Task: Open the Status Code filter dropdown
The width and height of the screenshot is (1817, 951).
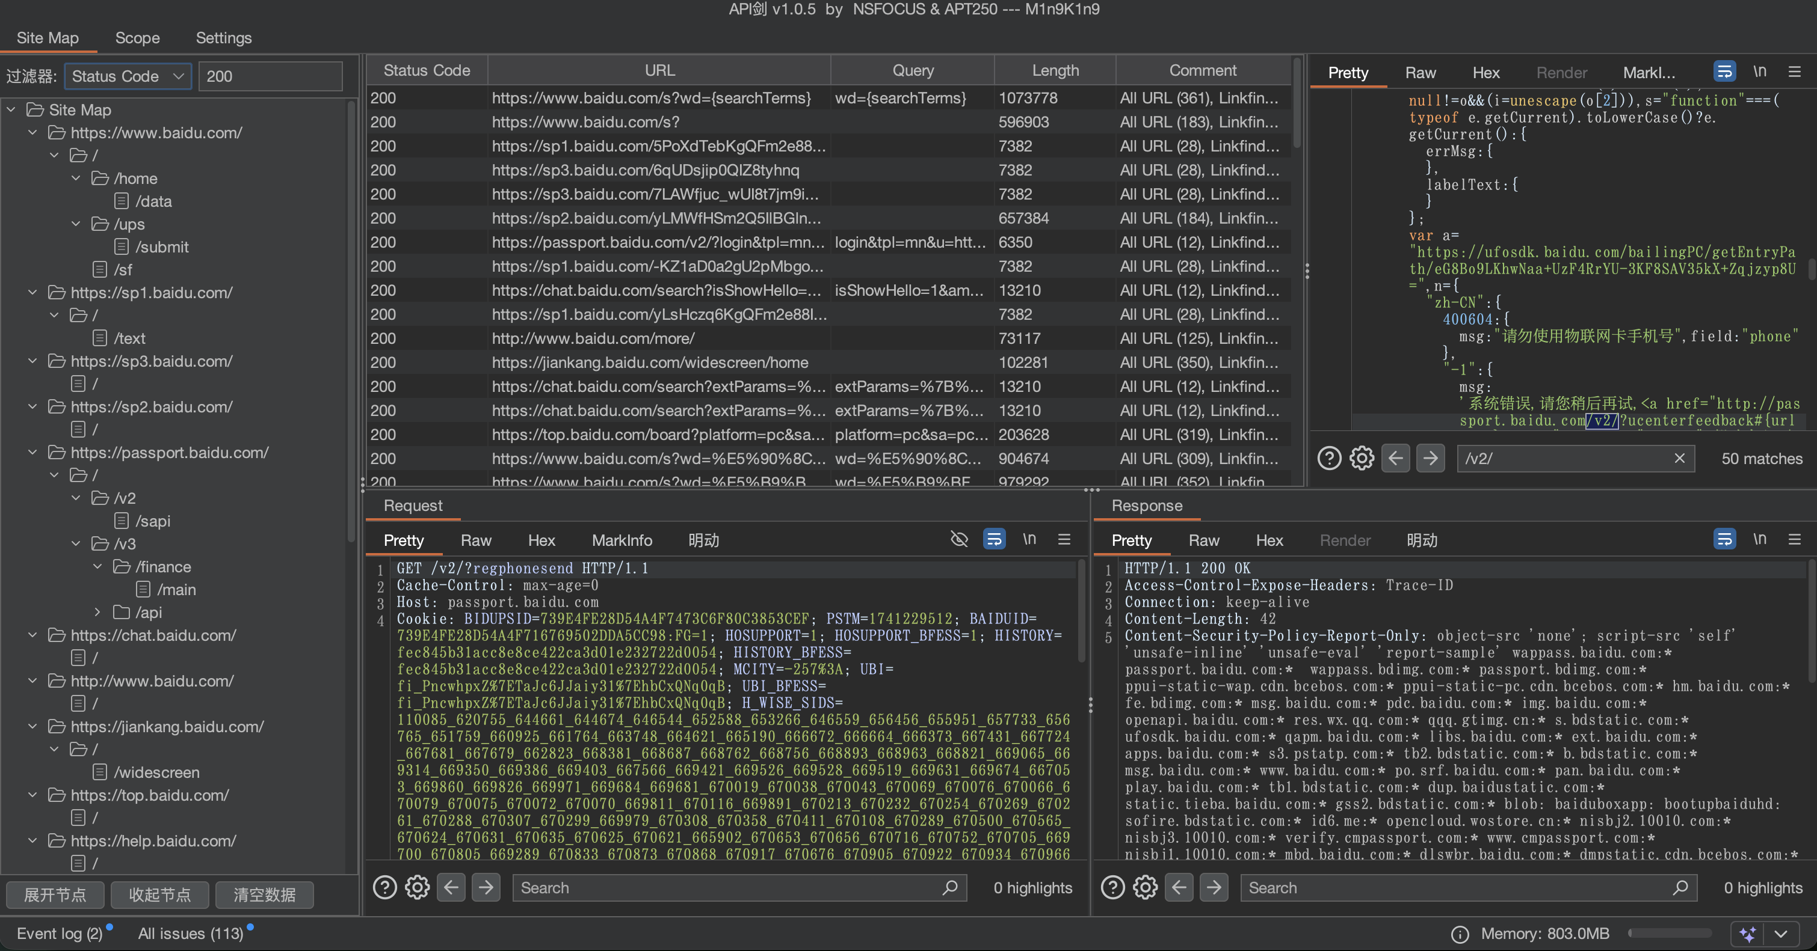Action: [128, 76]
